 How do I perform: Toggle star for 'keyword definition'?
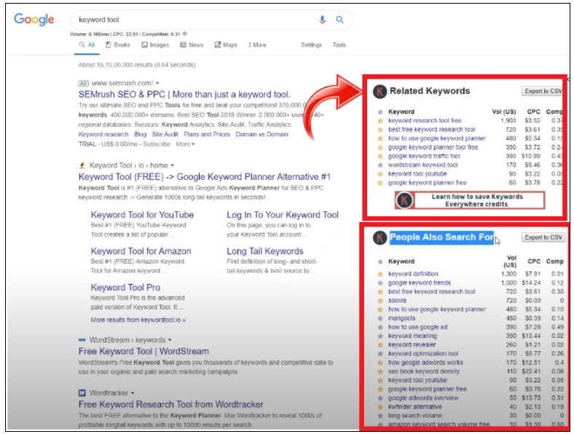(x=380, y=274)
